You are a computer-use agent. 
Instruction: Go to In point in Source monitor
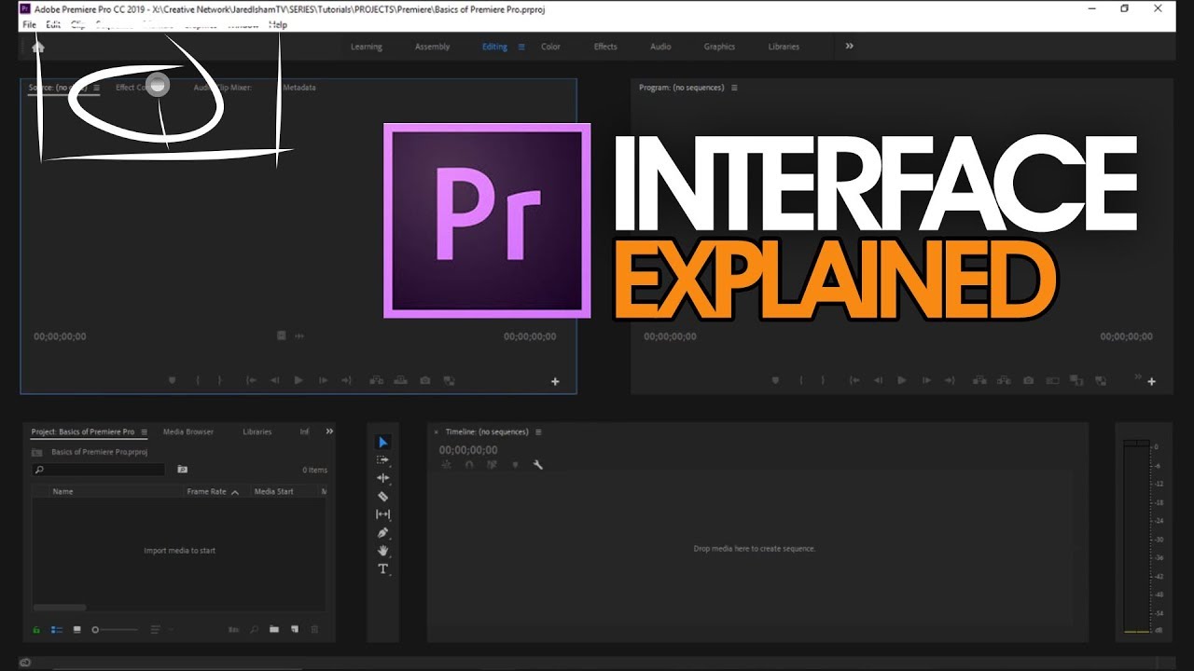251,380
